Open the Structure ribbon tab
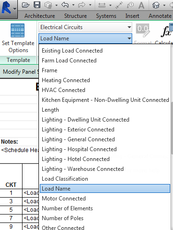The width and height of the screenshot is (173, 230). pos(75,16)
